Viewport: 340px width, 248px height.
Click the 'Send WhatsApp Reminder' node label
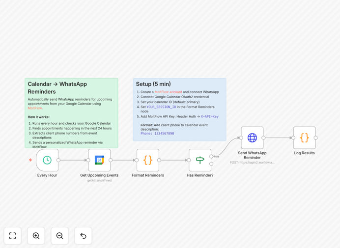point(252,155)
